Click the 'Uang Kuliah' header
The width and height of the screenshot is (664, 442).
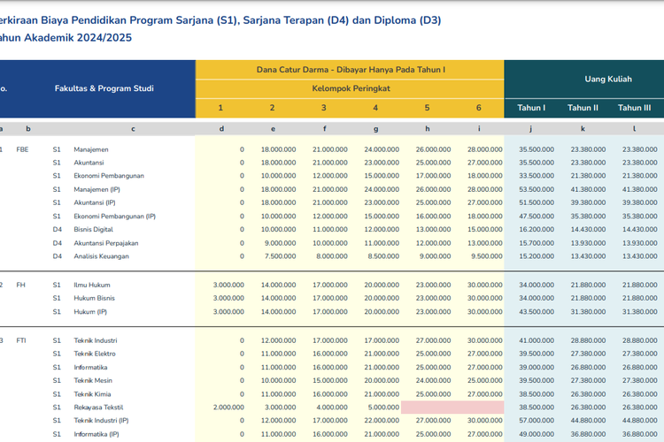point(608,79)
